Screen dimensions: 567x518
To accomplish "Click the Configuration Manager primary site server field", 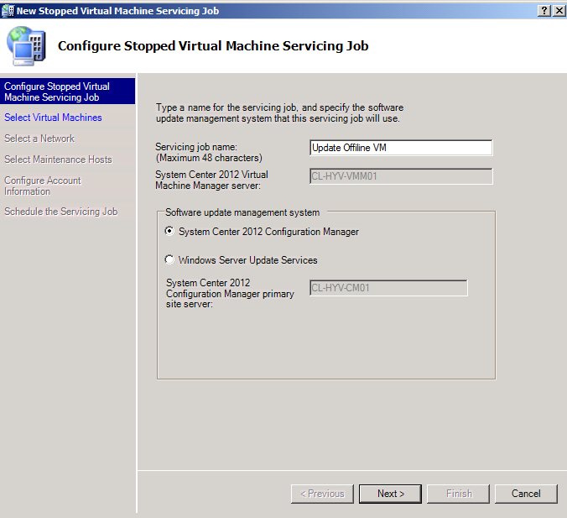I will point(388,288).
